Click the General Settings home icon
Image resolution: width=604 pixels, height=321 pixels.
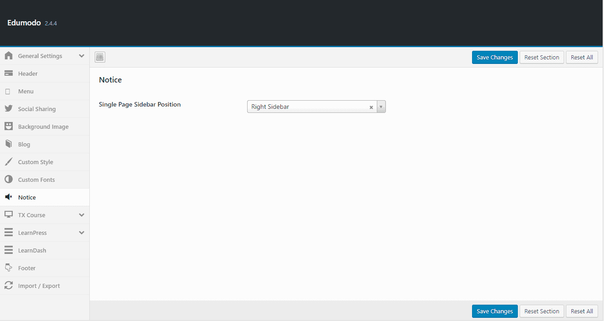tap(9, 56)
